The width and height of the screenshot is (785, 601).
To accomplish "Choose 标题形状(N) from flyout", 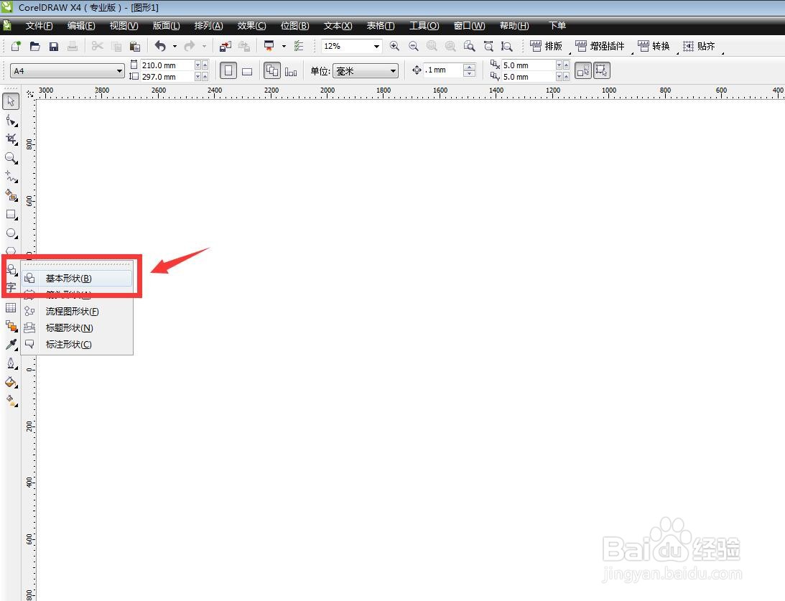I will pyautogui.click(x=77, y=327).
